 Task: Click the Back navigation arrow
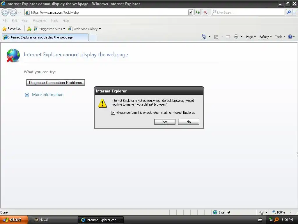[5, 12]
